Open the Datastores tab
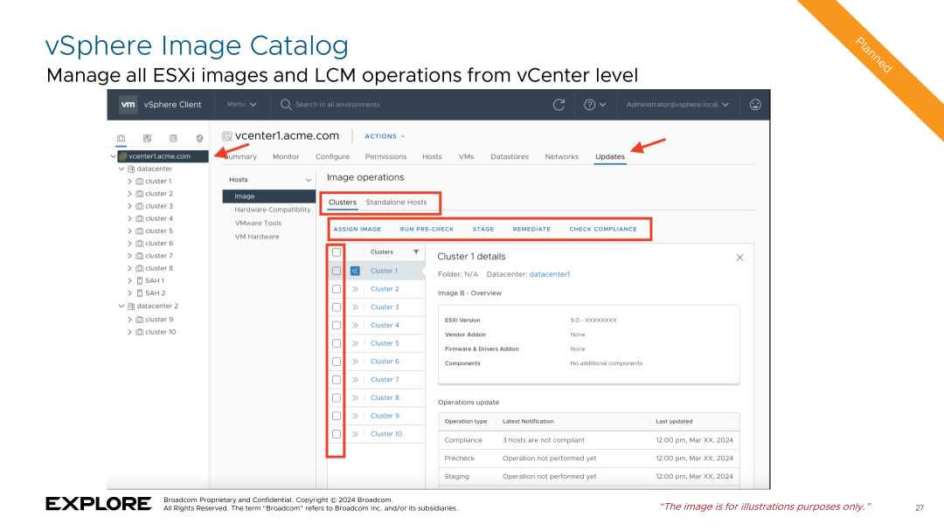The height and width of the screenshot is (531, 944). click(510, 156)
